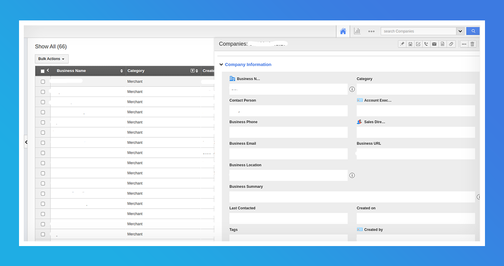Sort by Category using its sort arrows

[197, 71]
